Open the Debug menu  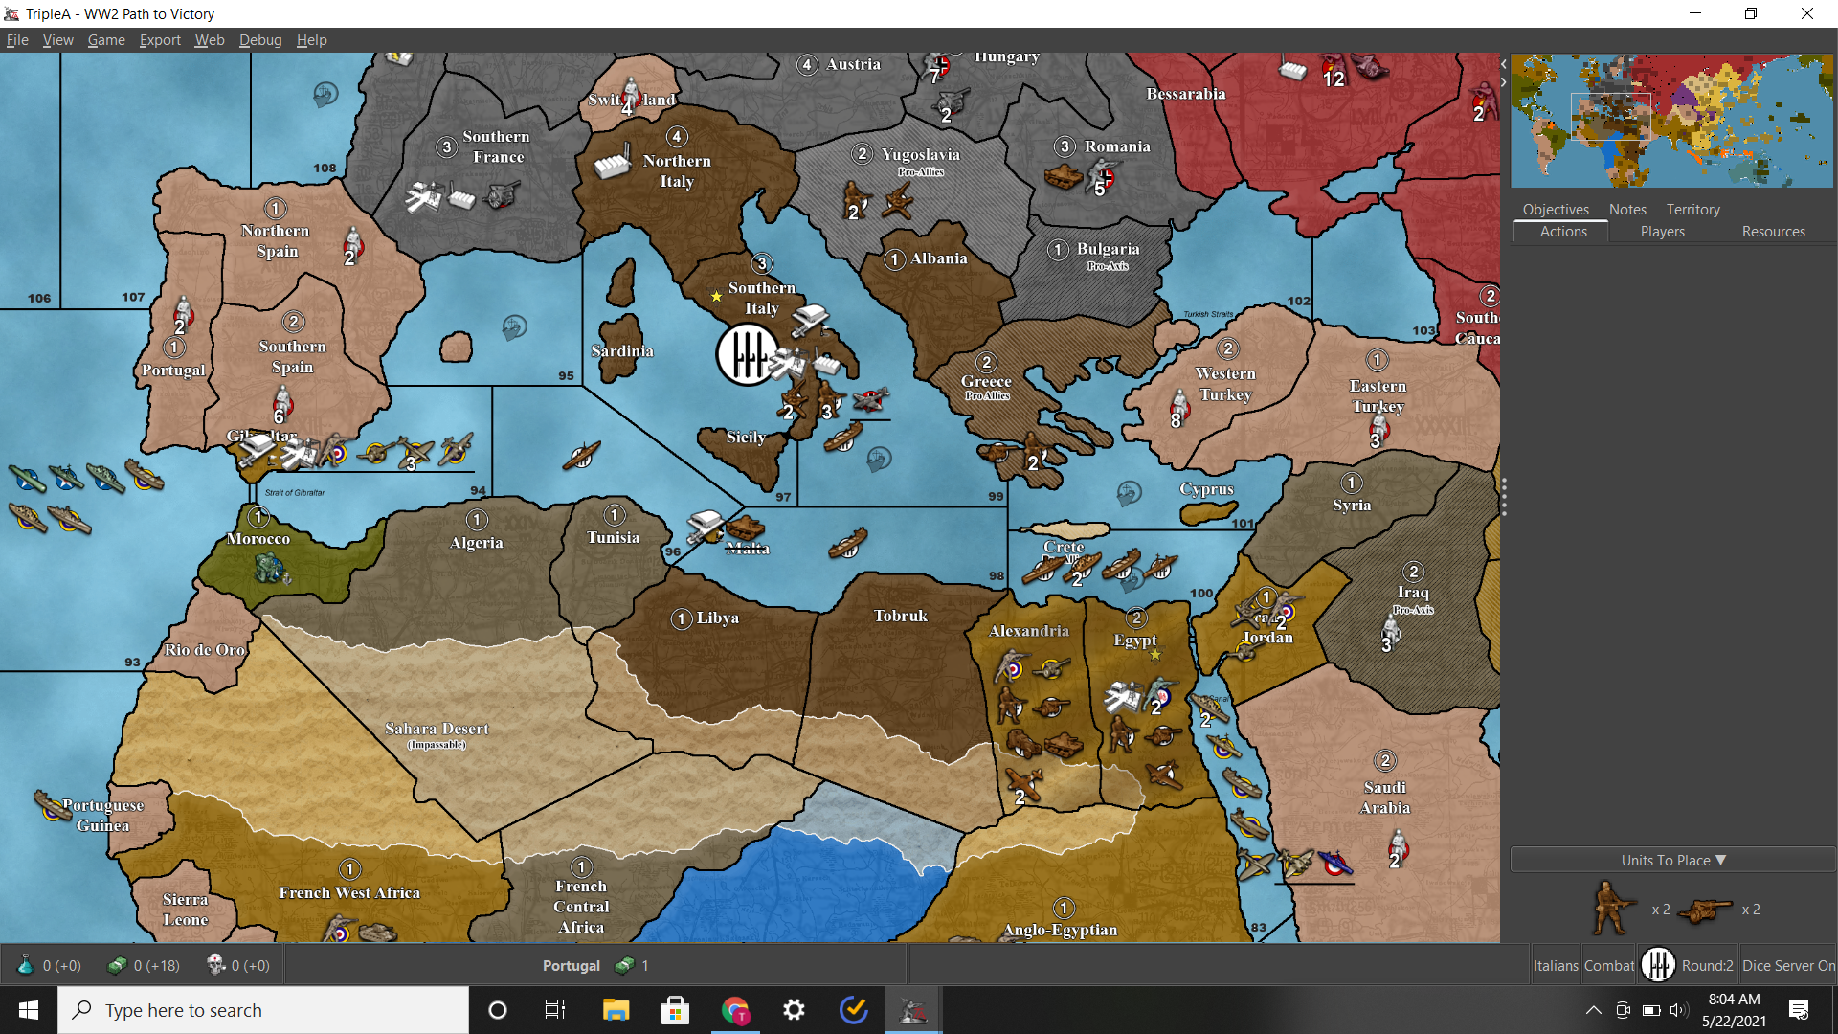[x=260, y=39]
